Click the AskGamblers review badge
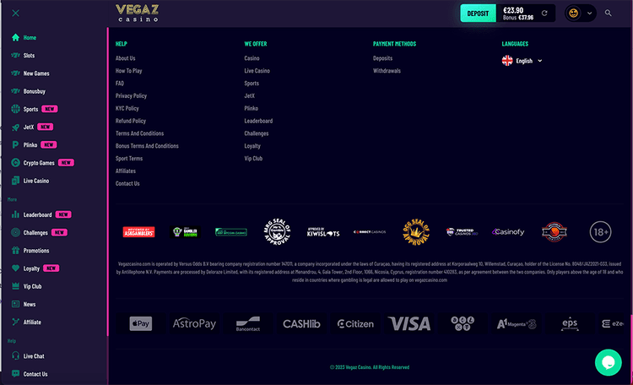Image resolution: width=633 pixels, height=385 pixels. pyautogui.click(x=138, y=232)
